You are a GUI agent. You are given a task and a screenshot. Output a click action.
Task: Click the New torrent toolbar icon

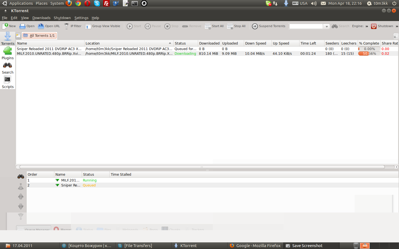coord(9,26)
